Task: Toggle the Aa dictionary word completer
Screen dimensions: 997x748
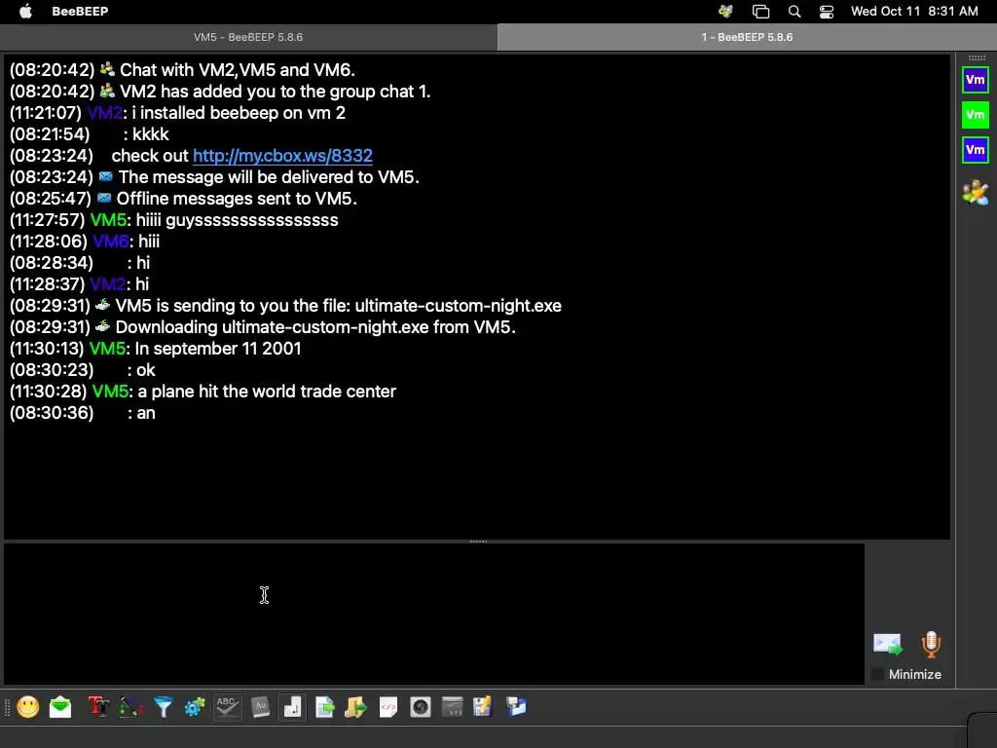Action: (x=260, y=707)
